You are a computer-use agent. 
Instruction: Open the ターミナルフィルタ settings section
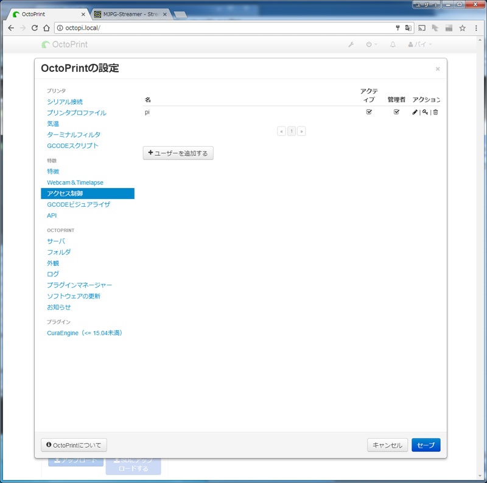tap(74, 134)
